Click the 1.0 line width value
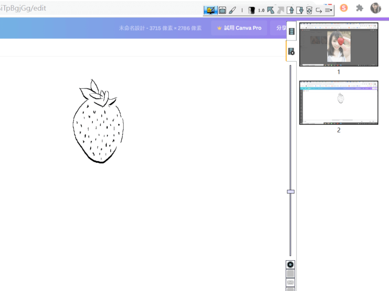This screenshot has width=389, height=291. coord(261,10)
